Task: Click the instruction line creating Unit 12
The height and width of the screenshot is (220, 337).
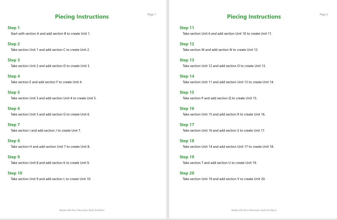Action: coord(220,50)
